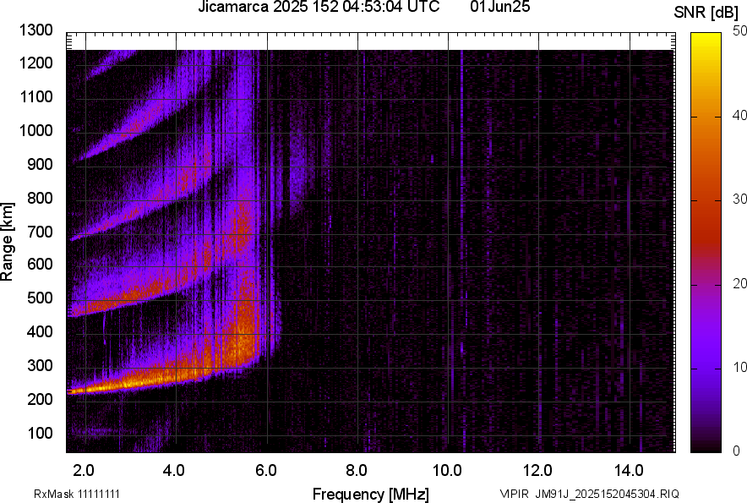
Task: Click the Jicamarca 2025 152 04:53:04 UTC title
Action: tap(319, 7)
